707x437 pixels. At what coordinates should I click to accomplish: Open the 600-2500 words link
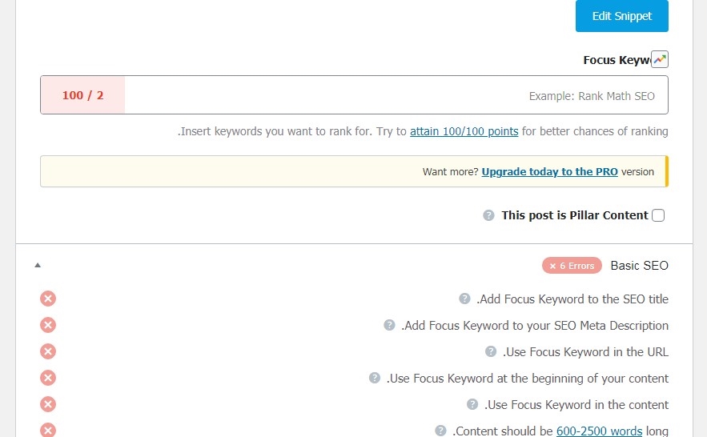tap(599, 431)
